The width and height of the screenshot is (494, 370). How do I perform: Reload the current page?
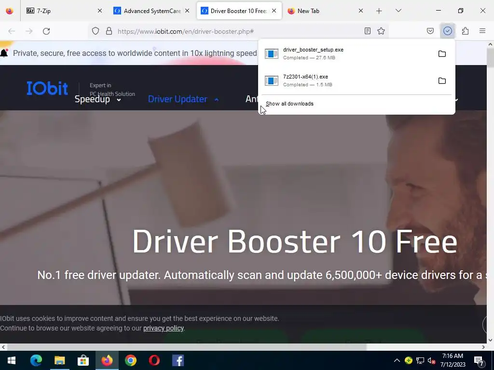pyautogui.click(x=46, y=31)
